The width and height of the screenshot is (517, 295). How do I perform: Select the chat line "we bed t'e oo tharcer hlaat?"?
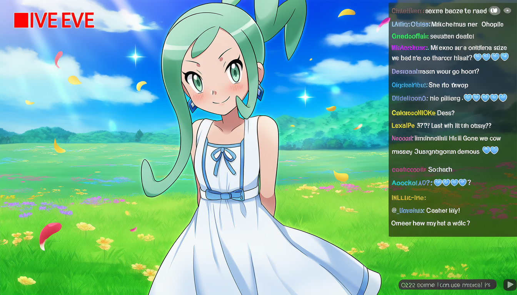432,58
